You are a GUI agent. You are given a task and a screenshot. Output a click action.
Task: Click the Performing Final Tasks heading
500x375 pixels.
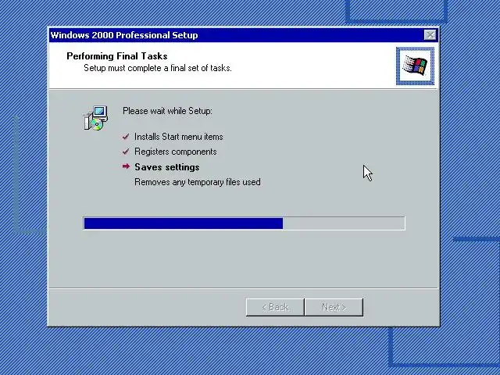pyautogui.click(x=117, y=56)
